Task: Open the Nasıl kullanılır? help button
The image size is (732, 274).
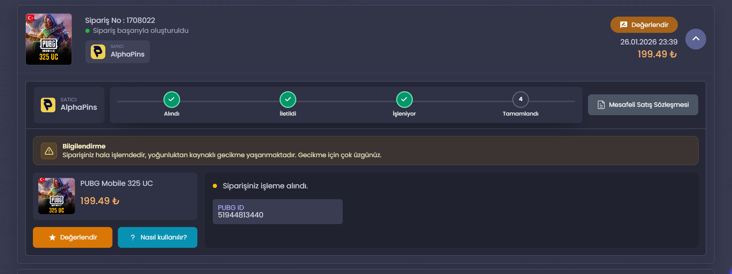Action: [157, 237]
